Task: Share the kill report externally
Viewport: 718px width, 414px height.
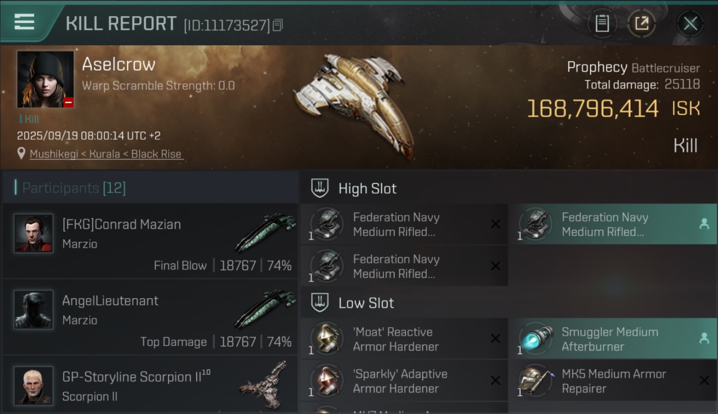Action: click(641, 23)
